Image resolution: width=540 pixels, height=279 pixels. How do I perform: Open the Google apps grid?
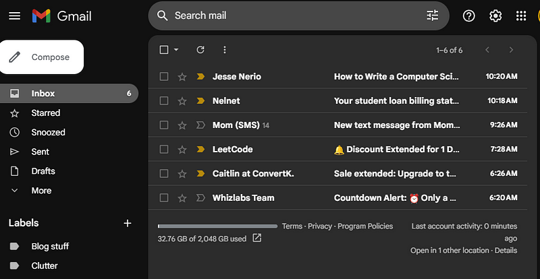click(521, 15)
